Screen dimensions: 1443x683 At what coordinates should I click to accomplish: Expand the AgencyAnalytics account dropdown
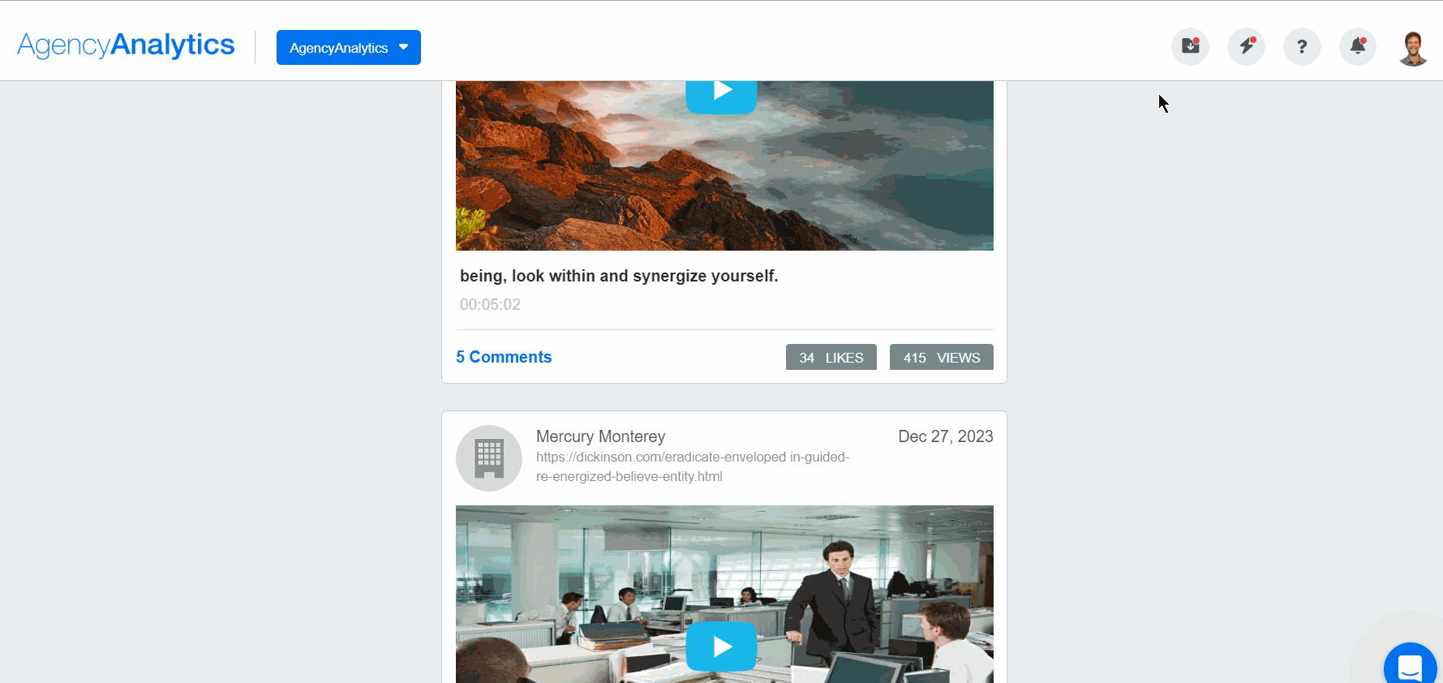[349, 47]
